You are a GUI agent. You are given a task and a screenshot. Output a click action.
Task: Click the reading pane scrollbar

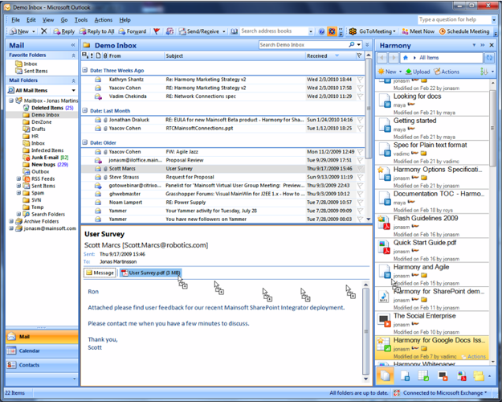(x=365, y=331)
